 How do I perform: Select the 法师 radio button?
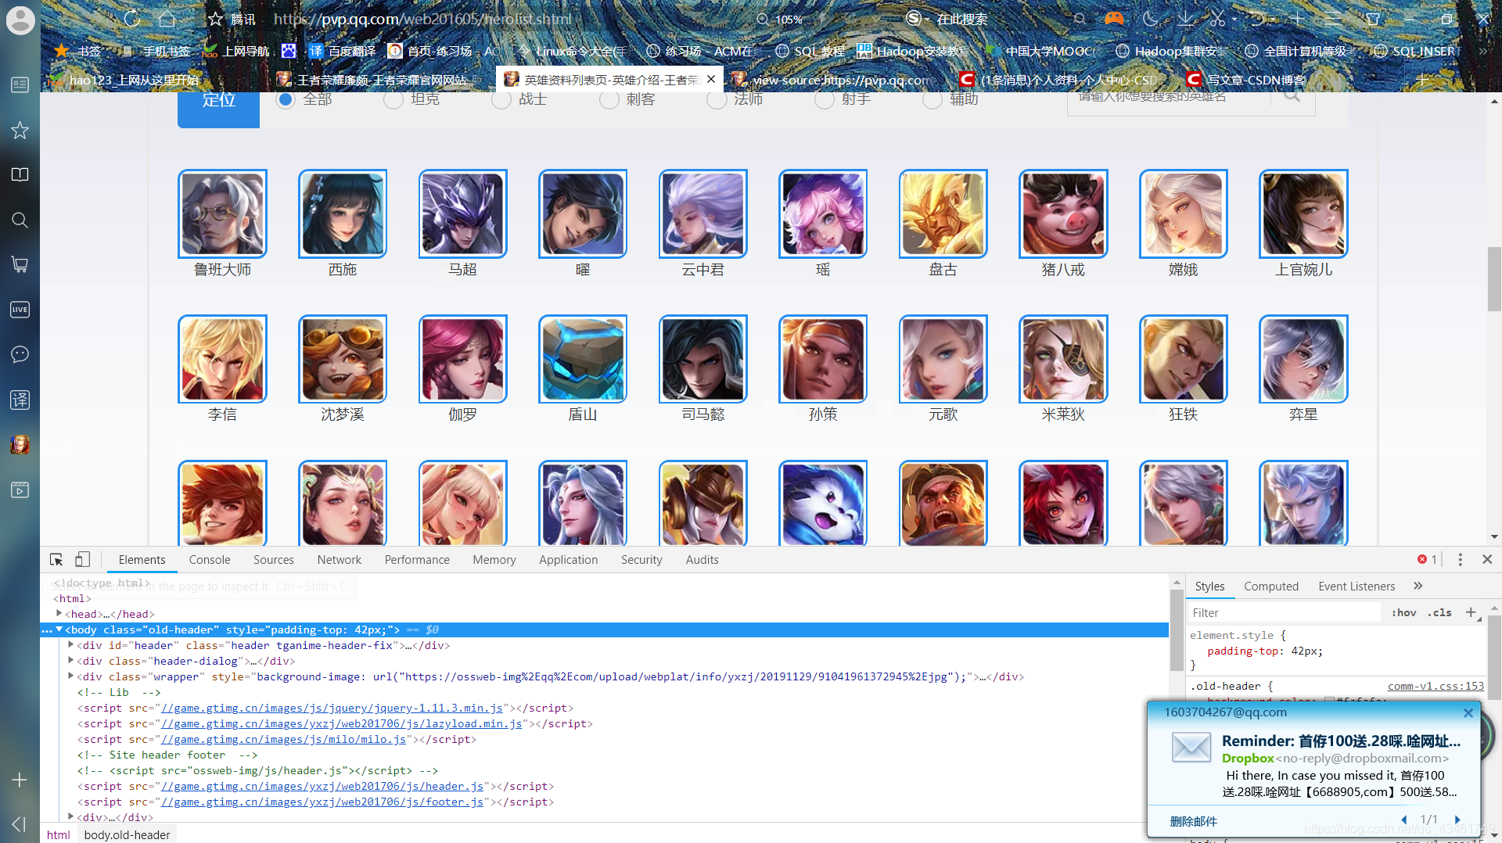tap(717, 99)
